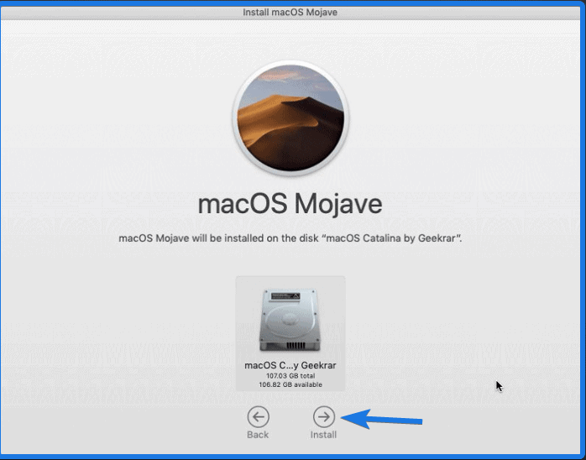The height and width of the screenshot is (460, 586).
Task: Click the Install label under the arrow
Action: click(324, 435)
